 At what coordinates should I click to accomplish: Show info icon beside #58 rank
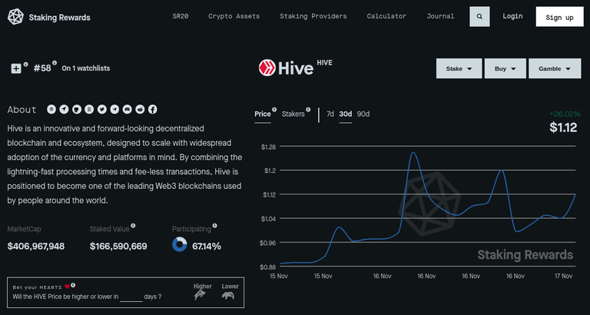click(x=55, y=63)
